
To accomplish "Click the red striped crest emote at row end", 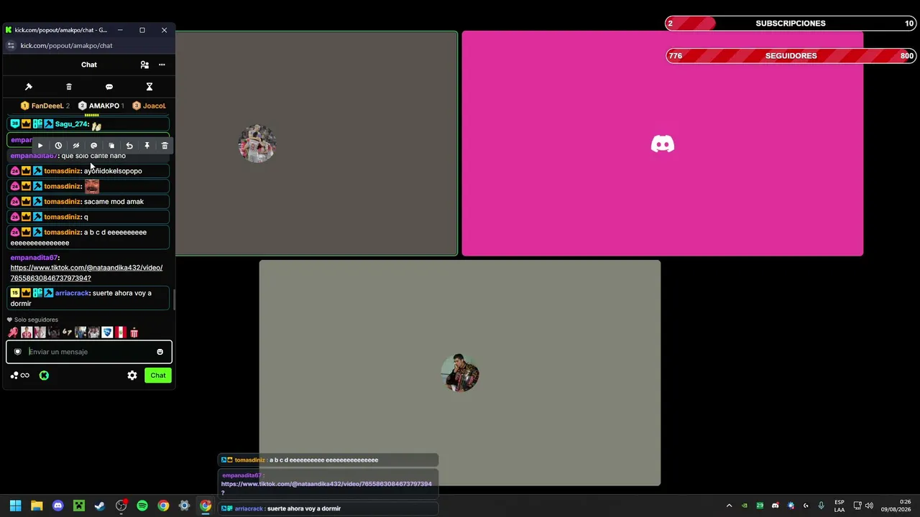I will (134, 332).
